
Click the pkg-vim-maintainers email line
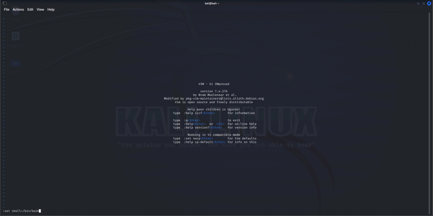pos(214,98)
